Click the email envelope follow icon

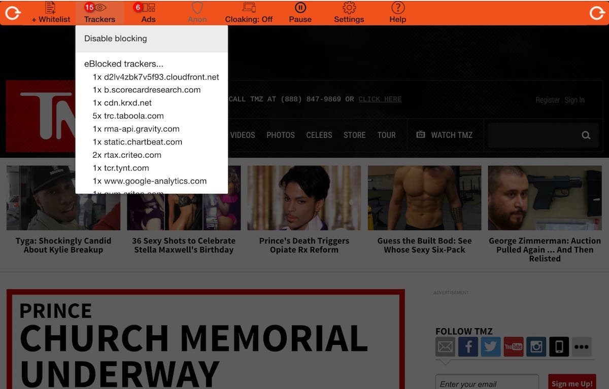tap(446, 347)
